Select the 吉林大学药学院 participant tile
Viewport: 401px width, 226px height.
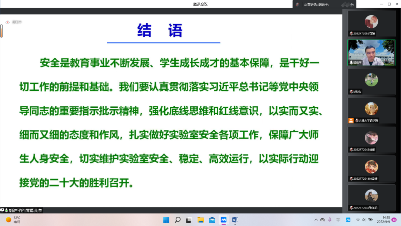(x=371, y=110)
